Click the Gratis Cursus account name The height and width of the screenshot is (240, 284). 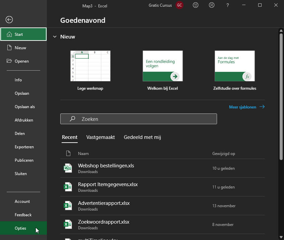tap(160, 5)
